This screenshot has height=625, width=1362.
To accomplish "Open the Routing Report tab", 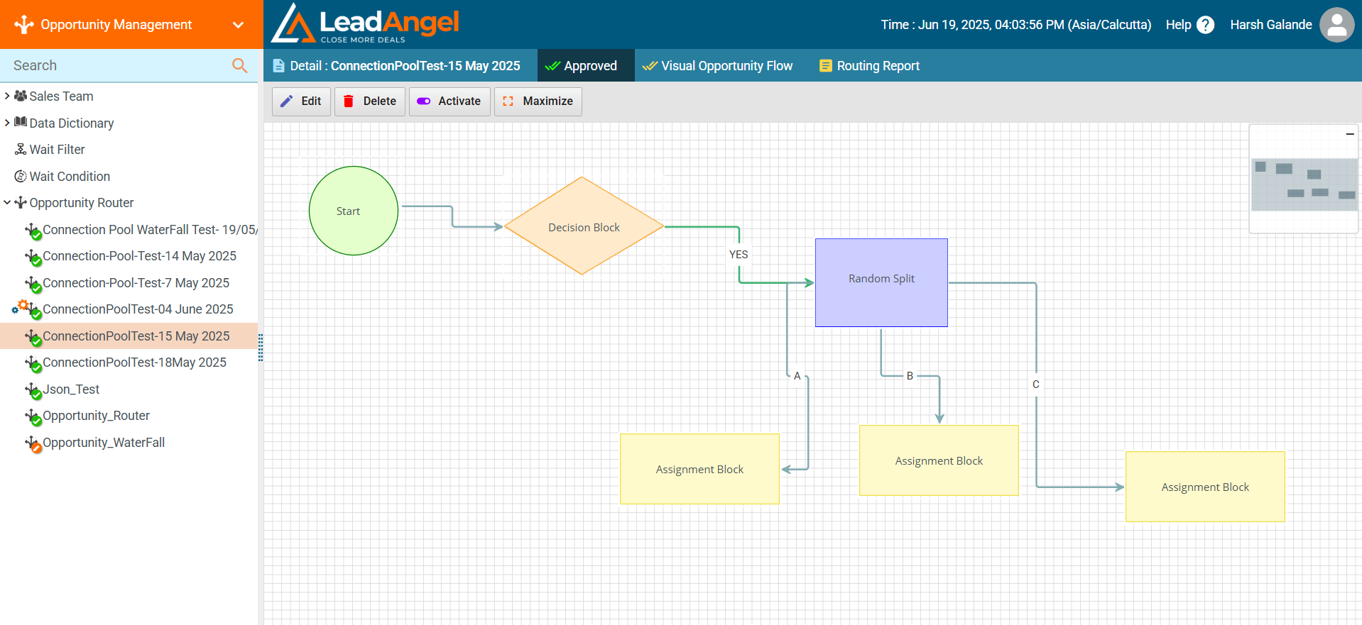I will point(869,66).
